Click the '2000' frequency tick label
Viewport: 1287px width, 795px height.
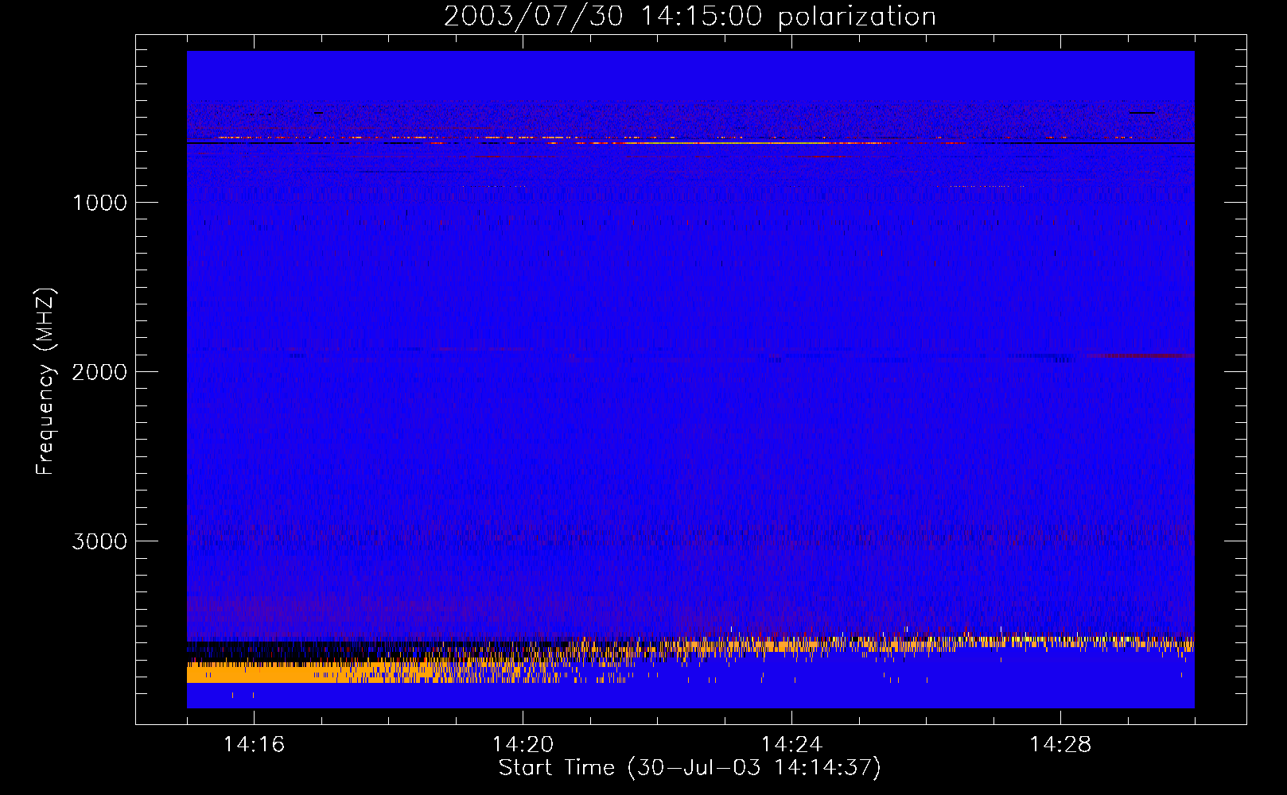[x=99, y=372]
